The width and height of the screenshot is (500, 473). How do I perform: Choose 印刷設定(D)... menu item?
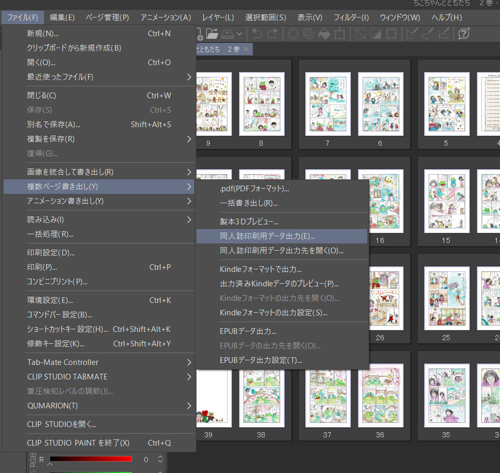click(99, 253)
